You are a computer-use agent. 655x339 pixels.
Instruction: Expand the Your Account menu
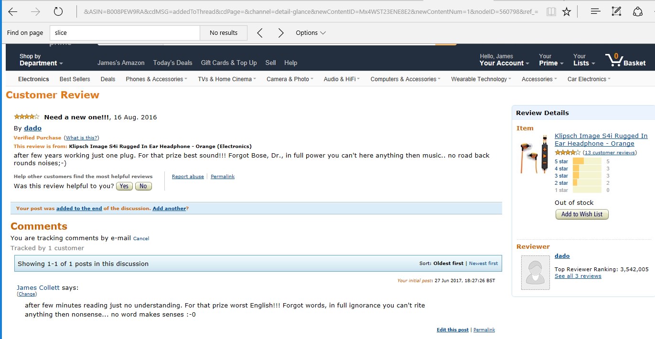(x=504, y=60)
